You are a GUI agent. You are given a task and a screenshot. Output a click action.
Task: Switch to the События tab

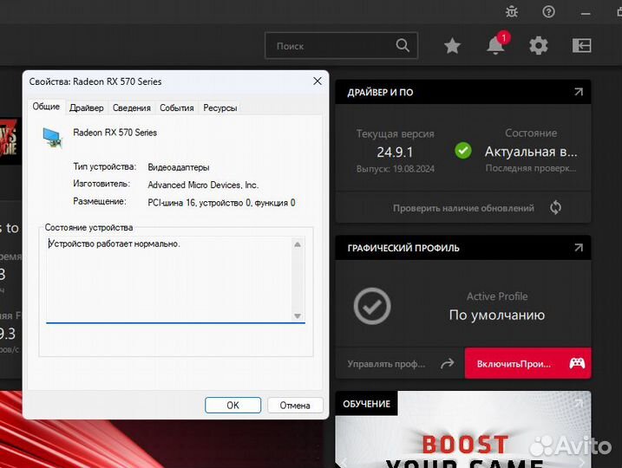click(x=176, y=107)
